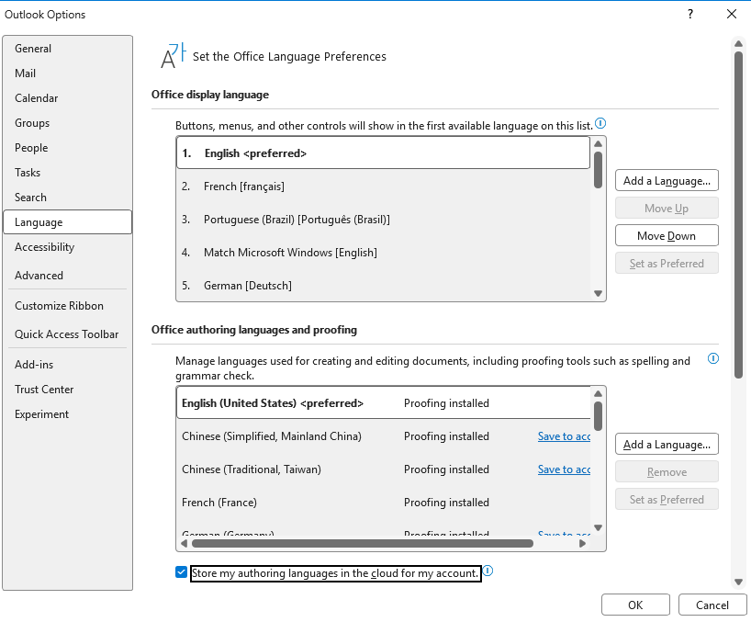The height and width of the screenshot is (622, 751).
Task: Open Accessibility options
Action: [68, 247]
